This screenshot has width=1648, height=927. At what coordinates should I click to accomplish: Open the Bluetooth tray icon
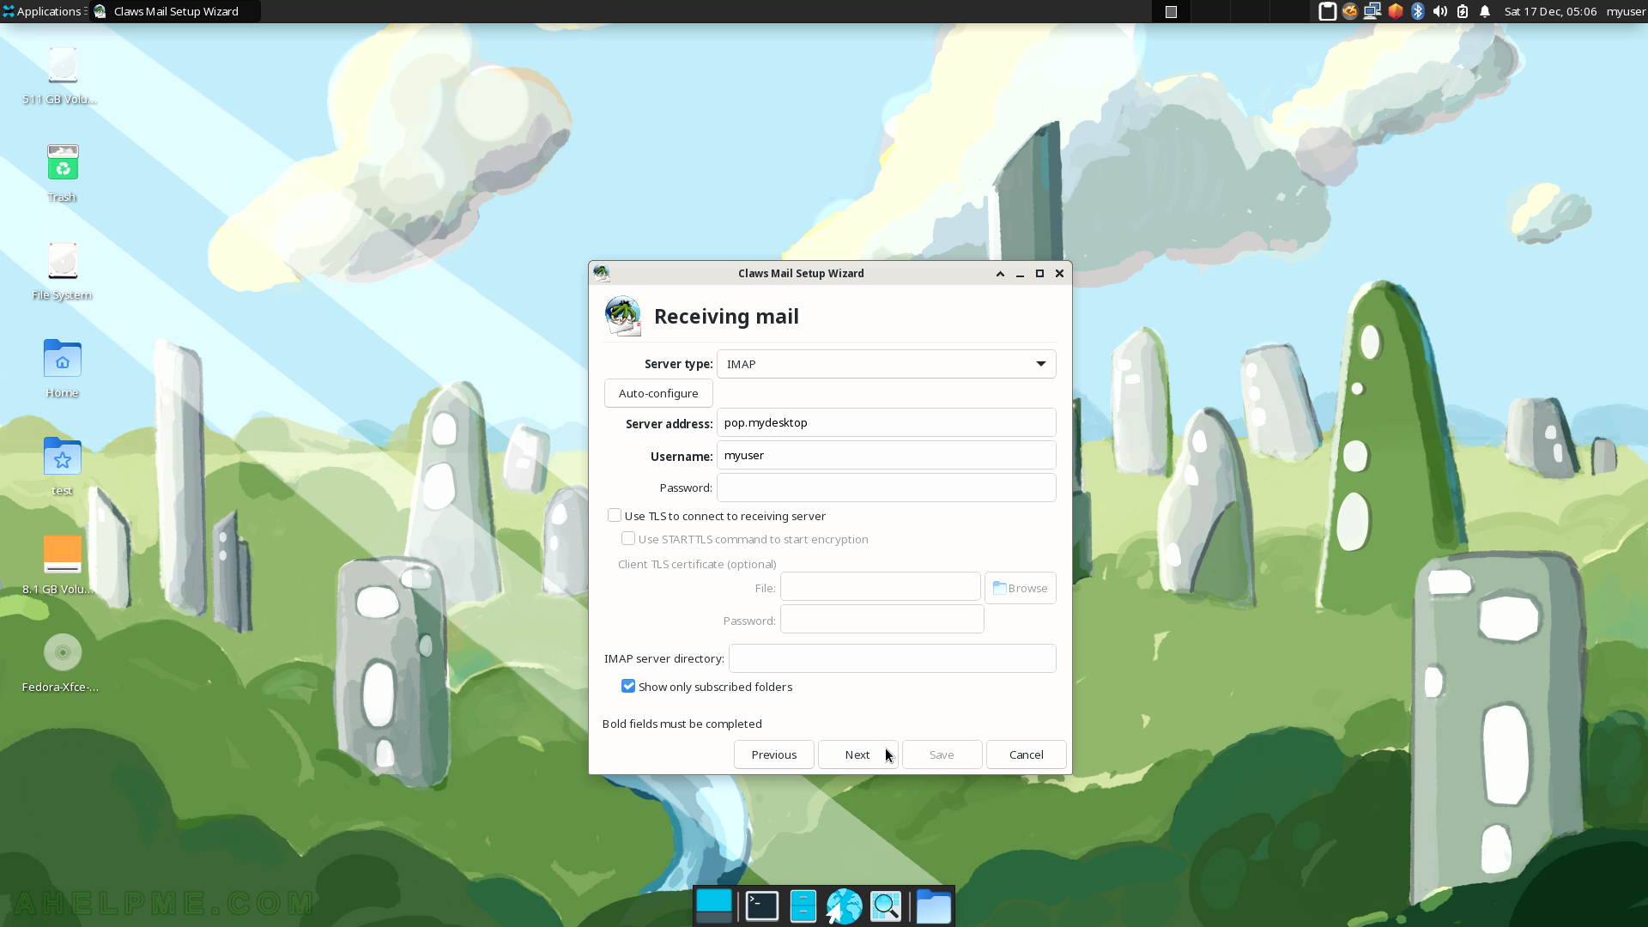tap(1417, 11)
